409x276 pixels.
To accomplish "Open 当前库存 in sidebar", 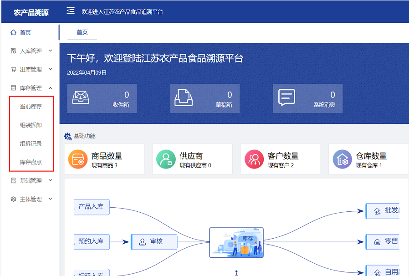I will coord(31,107).
